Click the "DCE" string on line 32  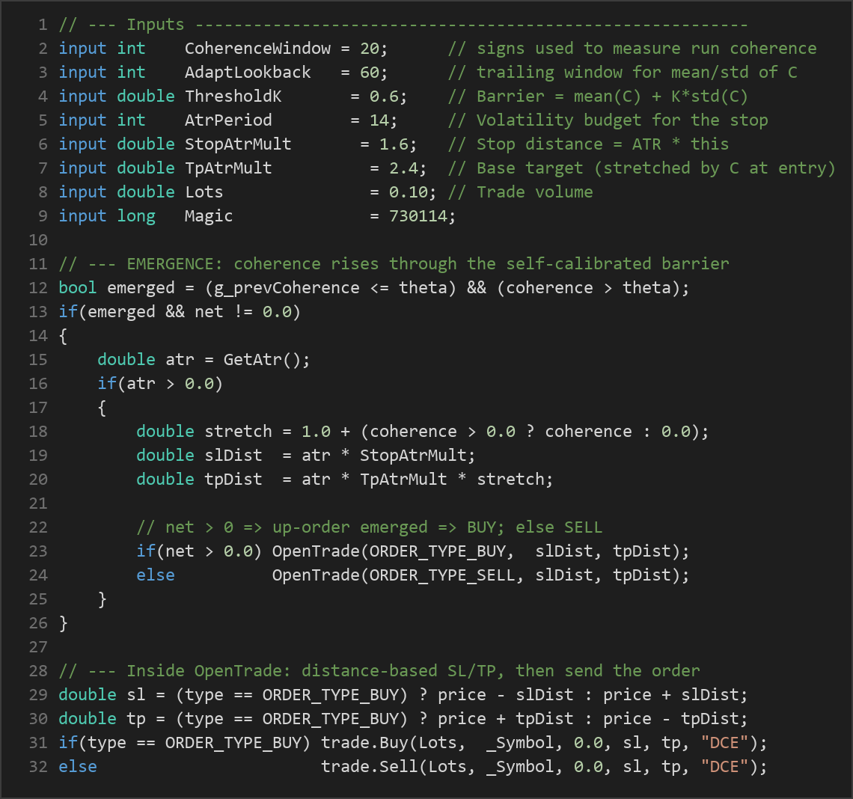pos(724,766)
